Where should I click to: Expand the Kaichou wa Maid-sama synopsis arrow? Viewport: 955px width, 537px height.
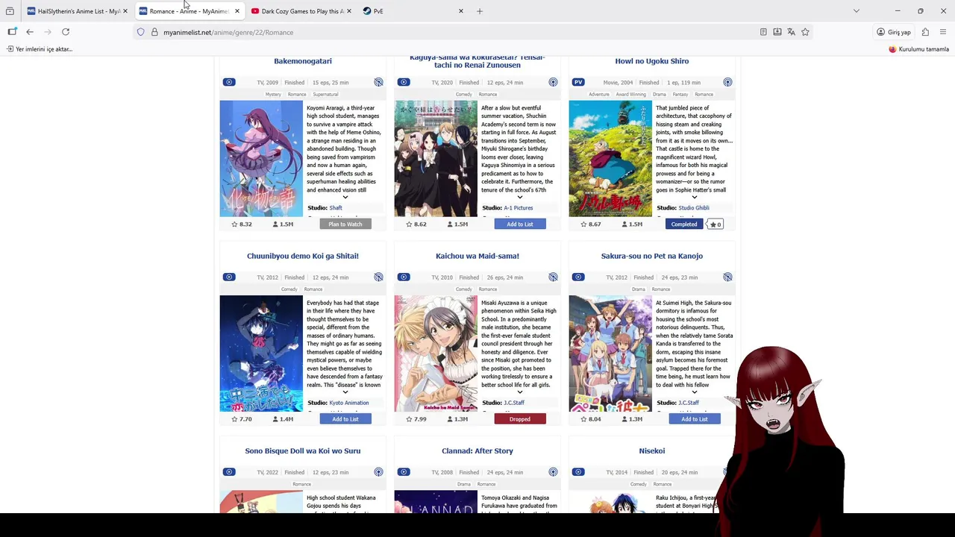(519, 392)
